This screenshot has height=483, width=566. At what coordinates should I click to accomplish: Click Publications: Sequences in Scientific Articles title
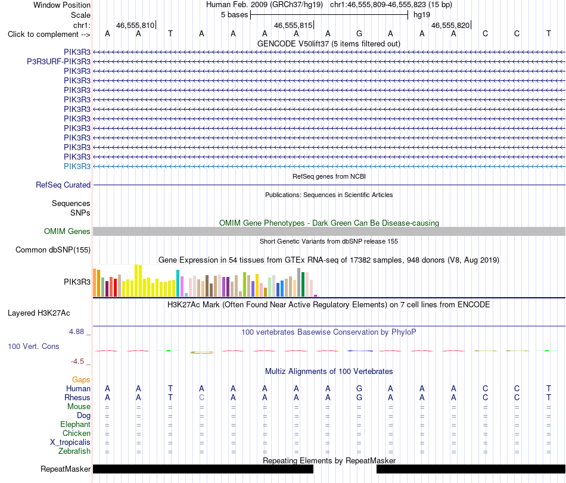pos(329,195)
